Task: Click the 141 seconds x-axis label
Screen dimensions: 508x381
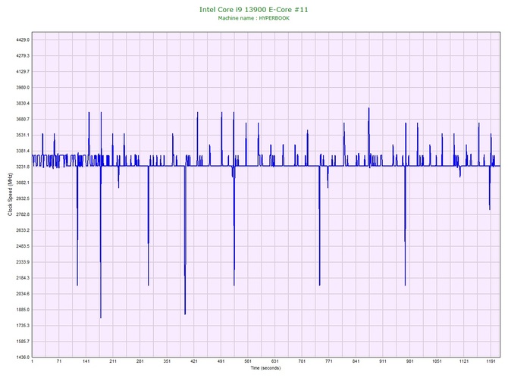Action: 86,361
